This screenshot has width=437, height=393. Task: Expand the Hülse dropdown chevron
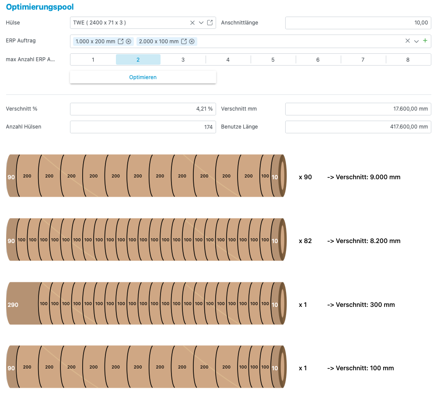(x=201, y=23)
